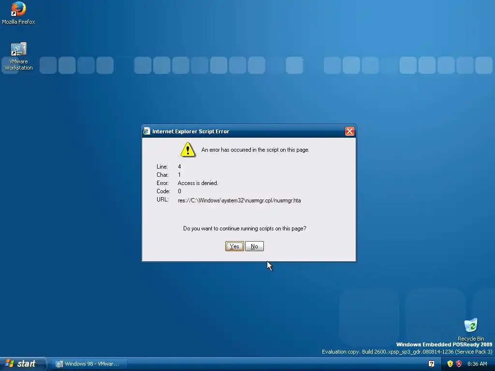Image resolution: width=495 pixels, height=371 pixels.
Task: Switch to the Windows 98 - VMware taskbar window
Action: click(89, 364)
